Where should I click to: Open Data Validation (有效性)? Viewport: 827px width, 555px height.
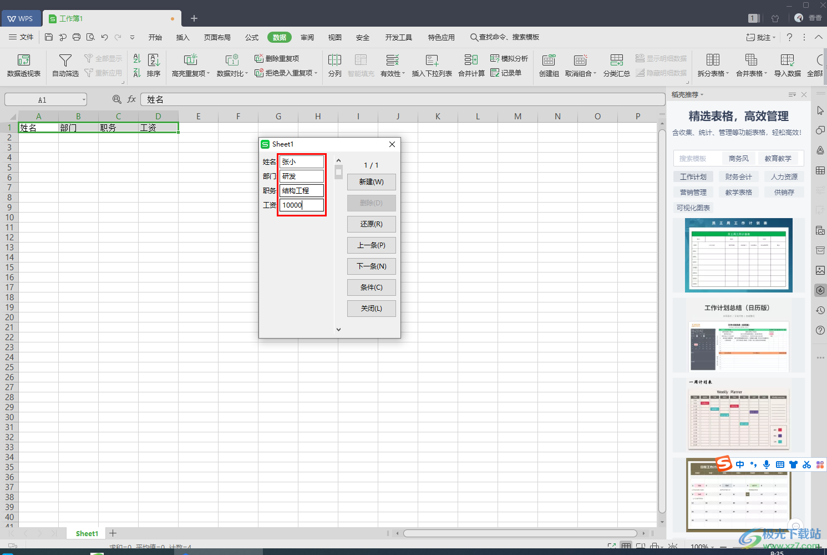pos(393,65)
